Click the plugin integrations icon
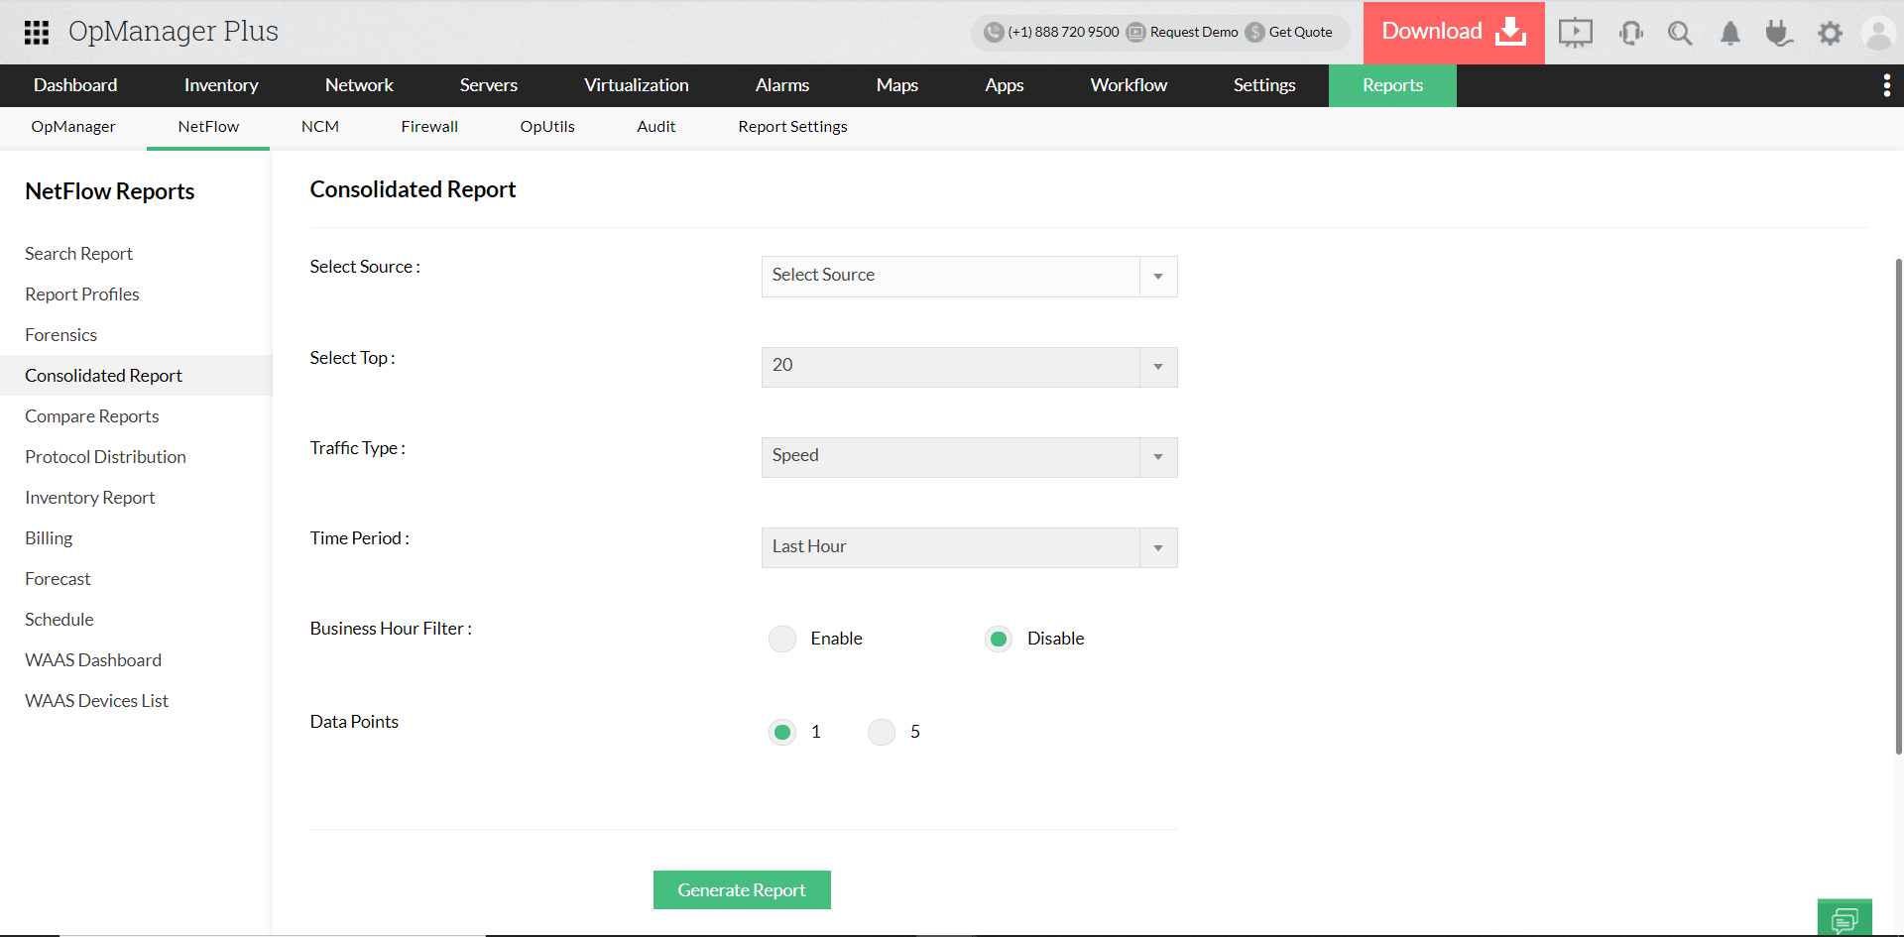 1779,33
